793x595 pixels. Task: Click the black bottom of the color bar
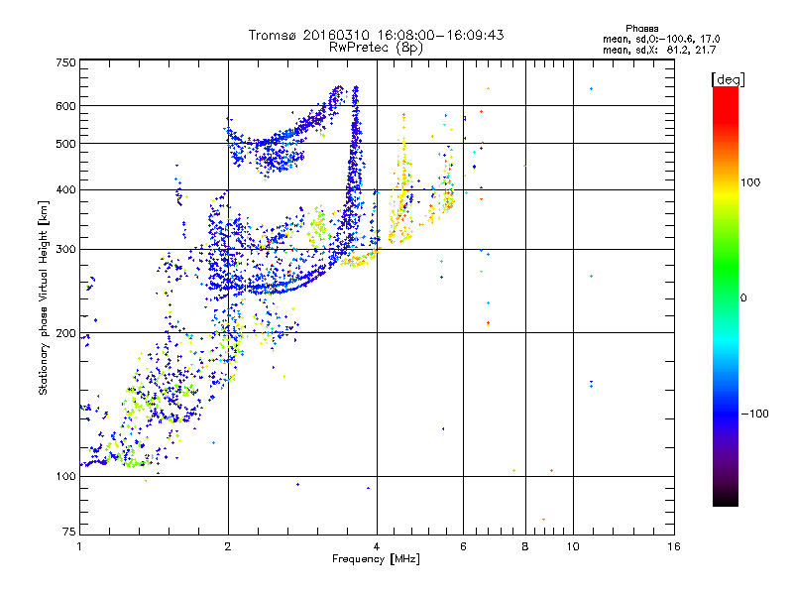tap(726, 500)
